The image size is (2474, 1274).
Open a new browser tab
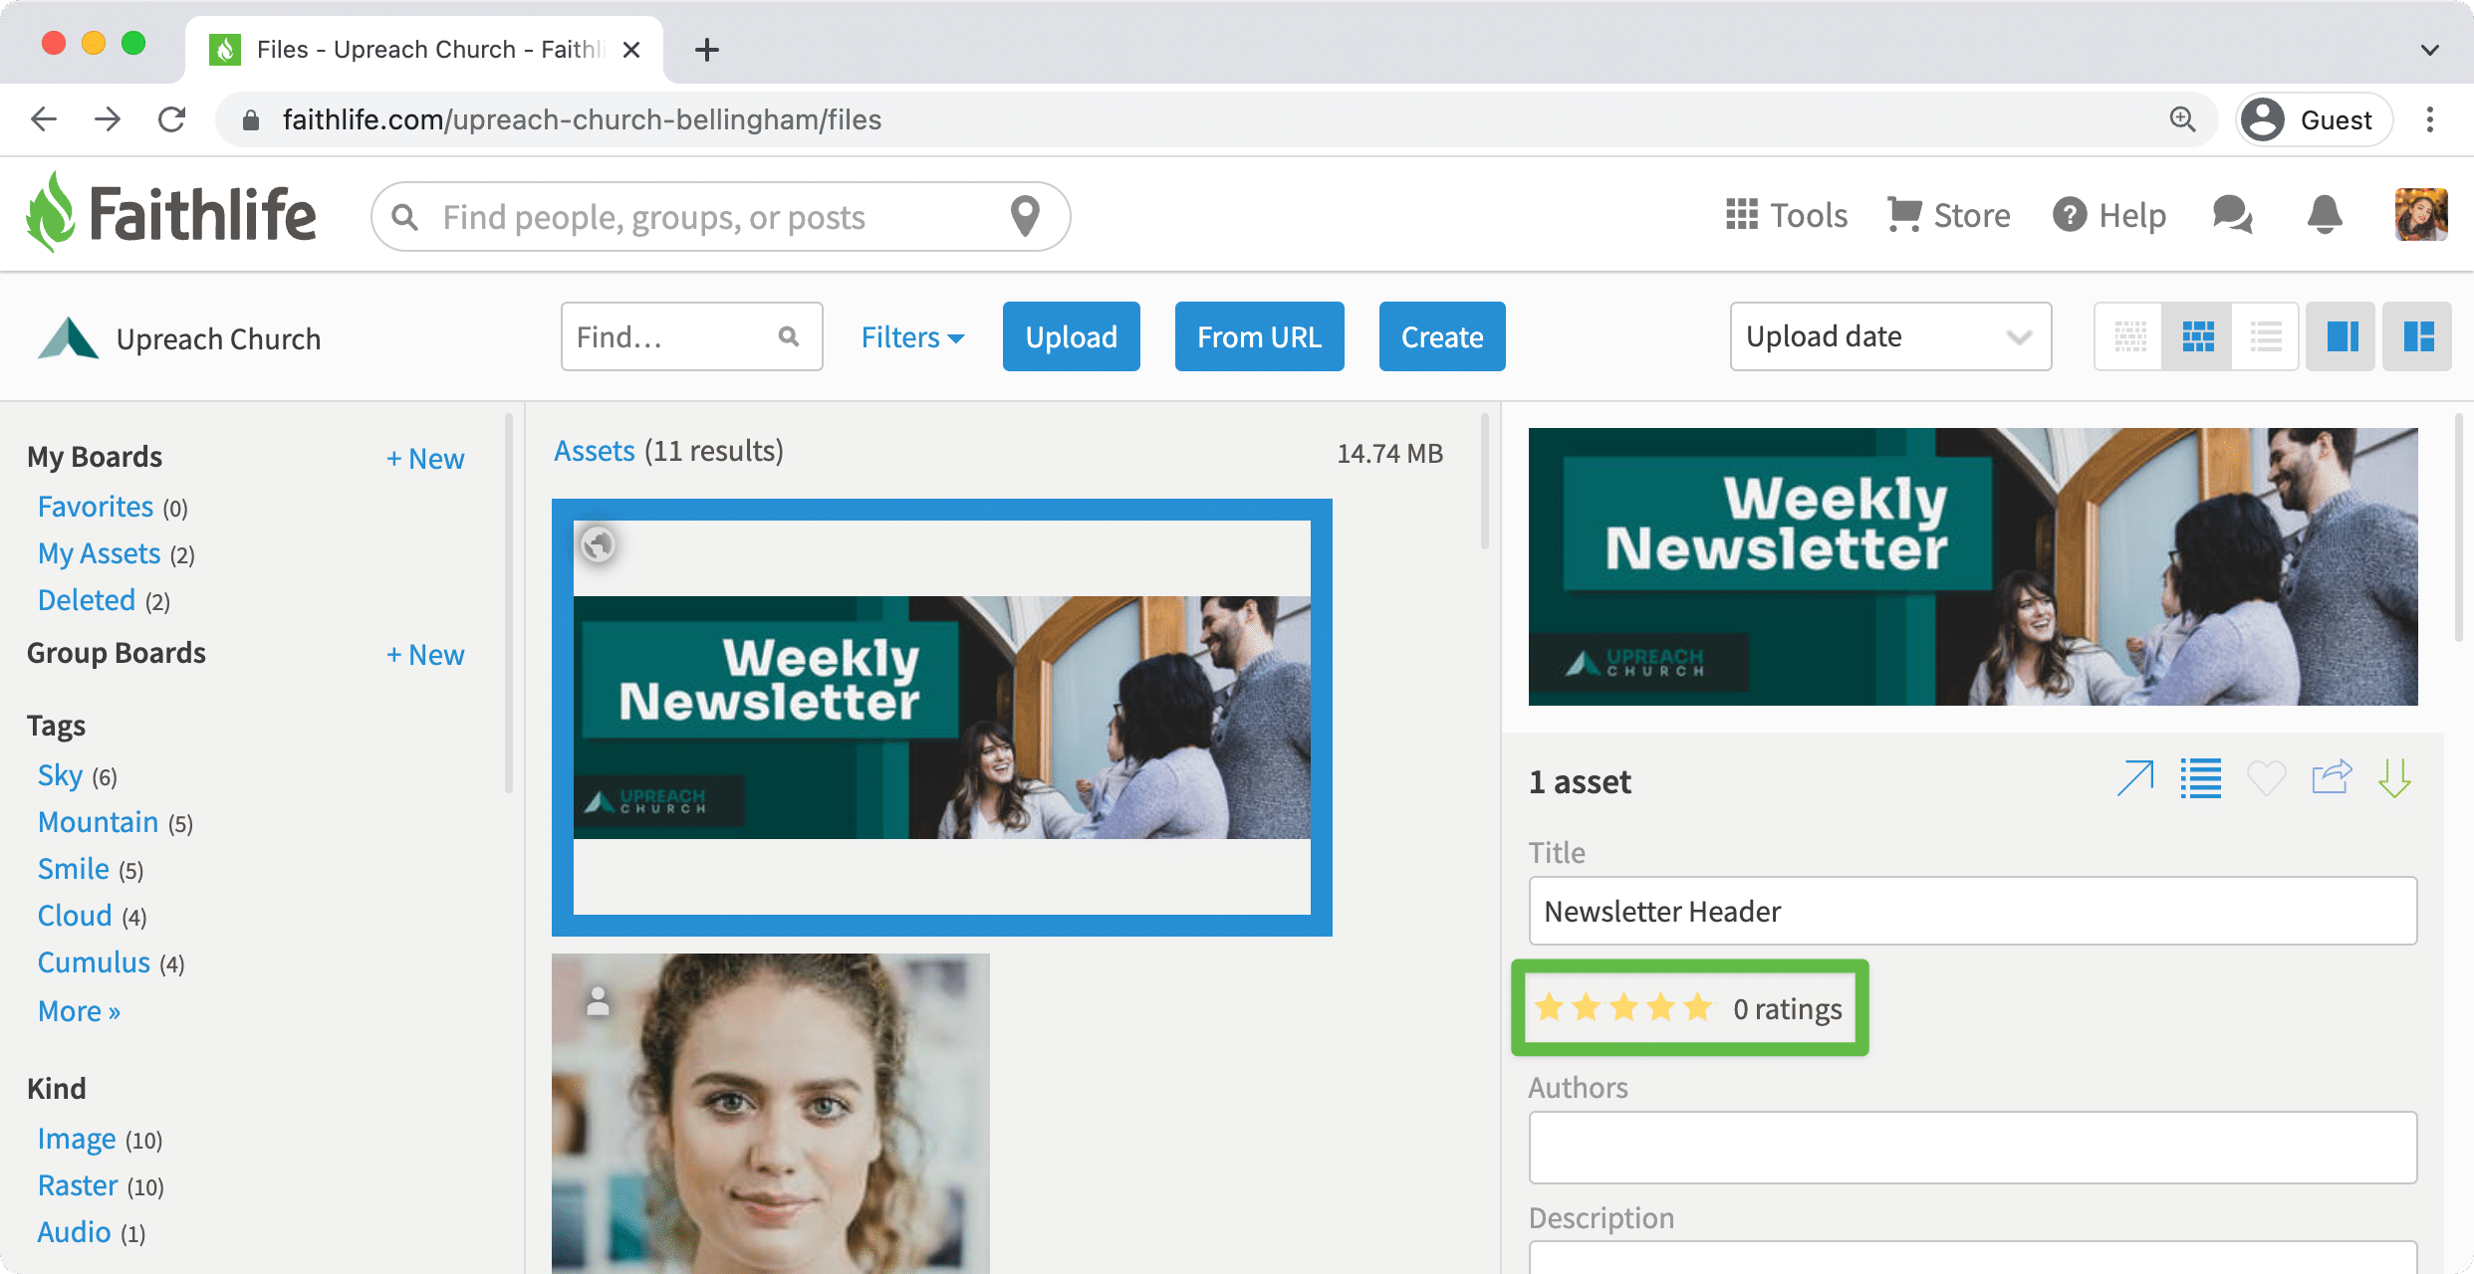(707, 49)
